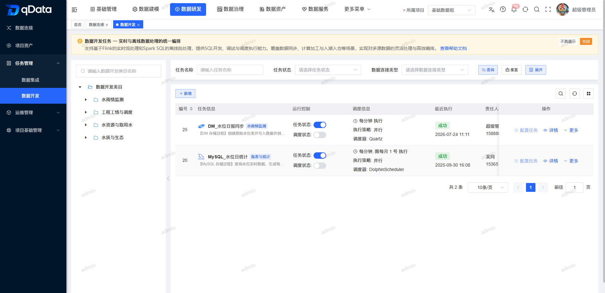Click the top bar refresh icon
605x293 pixels.
[x=525, y=9]
